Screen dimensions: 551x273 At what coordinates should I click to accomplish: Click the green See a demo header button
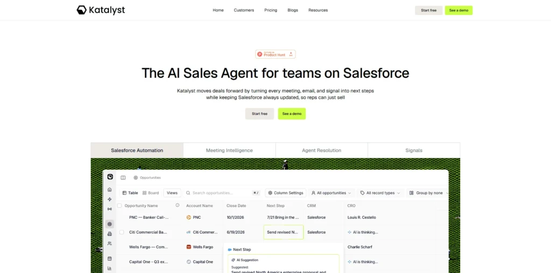click(x=458, y=10)
